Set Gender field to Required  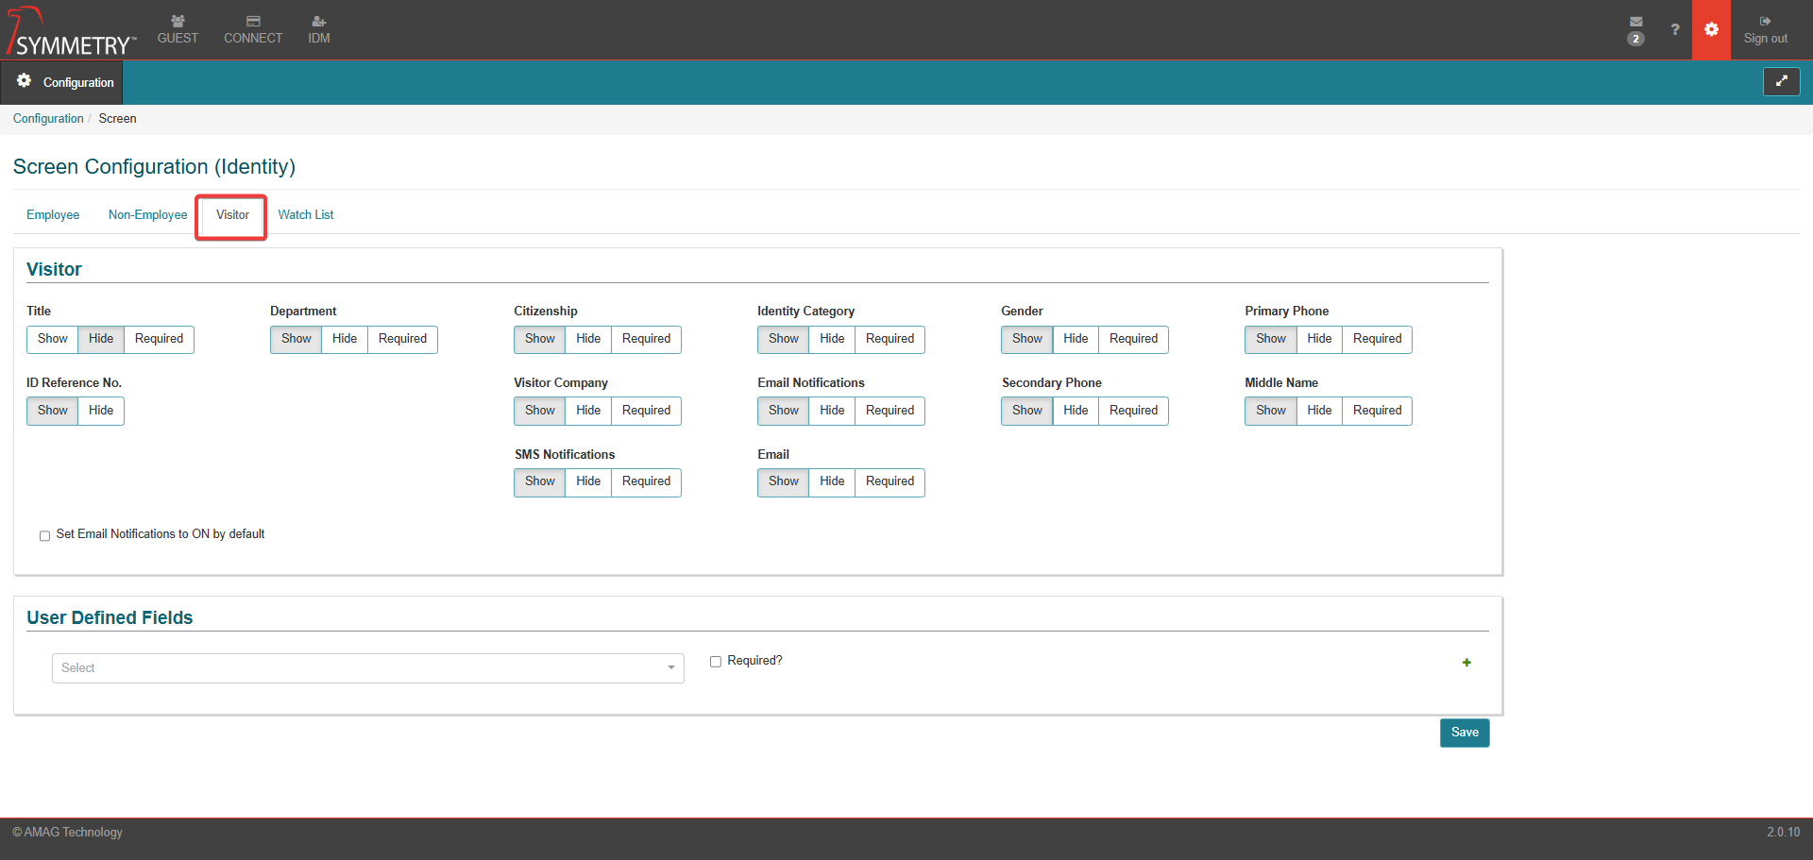click(x=1133, y=339)
